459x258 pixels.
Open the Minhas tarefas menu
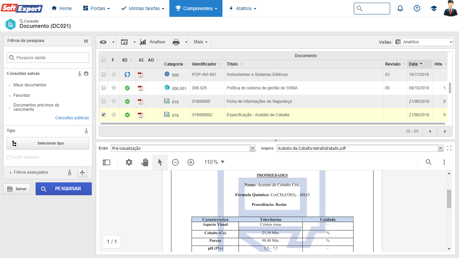coord(143,8)
